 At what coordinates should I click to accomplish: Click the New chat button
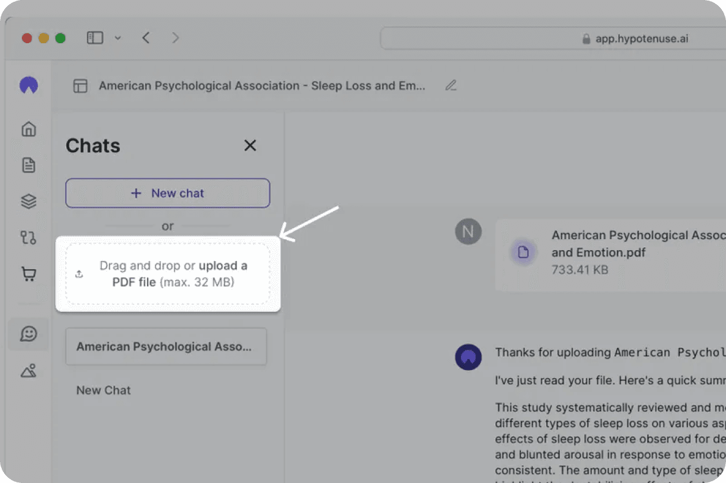click(168, 193)
